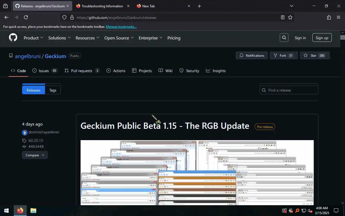Click the orange magnifier tray icon

(297, 211)
